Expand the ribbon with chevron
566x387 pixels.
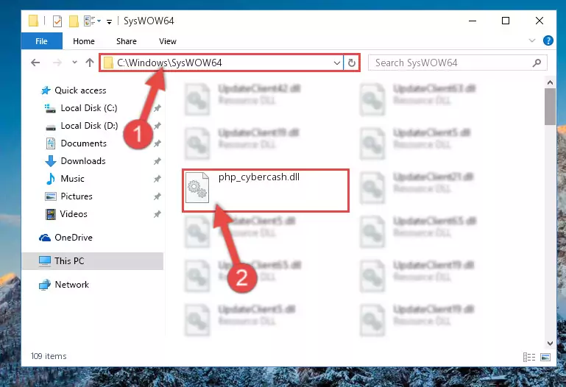pos(532,40)
